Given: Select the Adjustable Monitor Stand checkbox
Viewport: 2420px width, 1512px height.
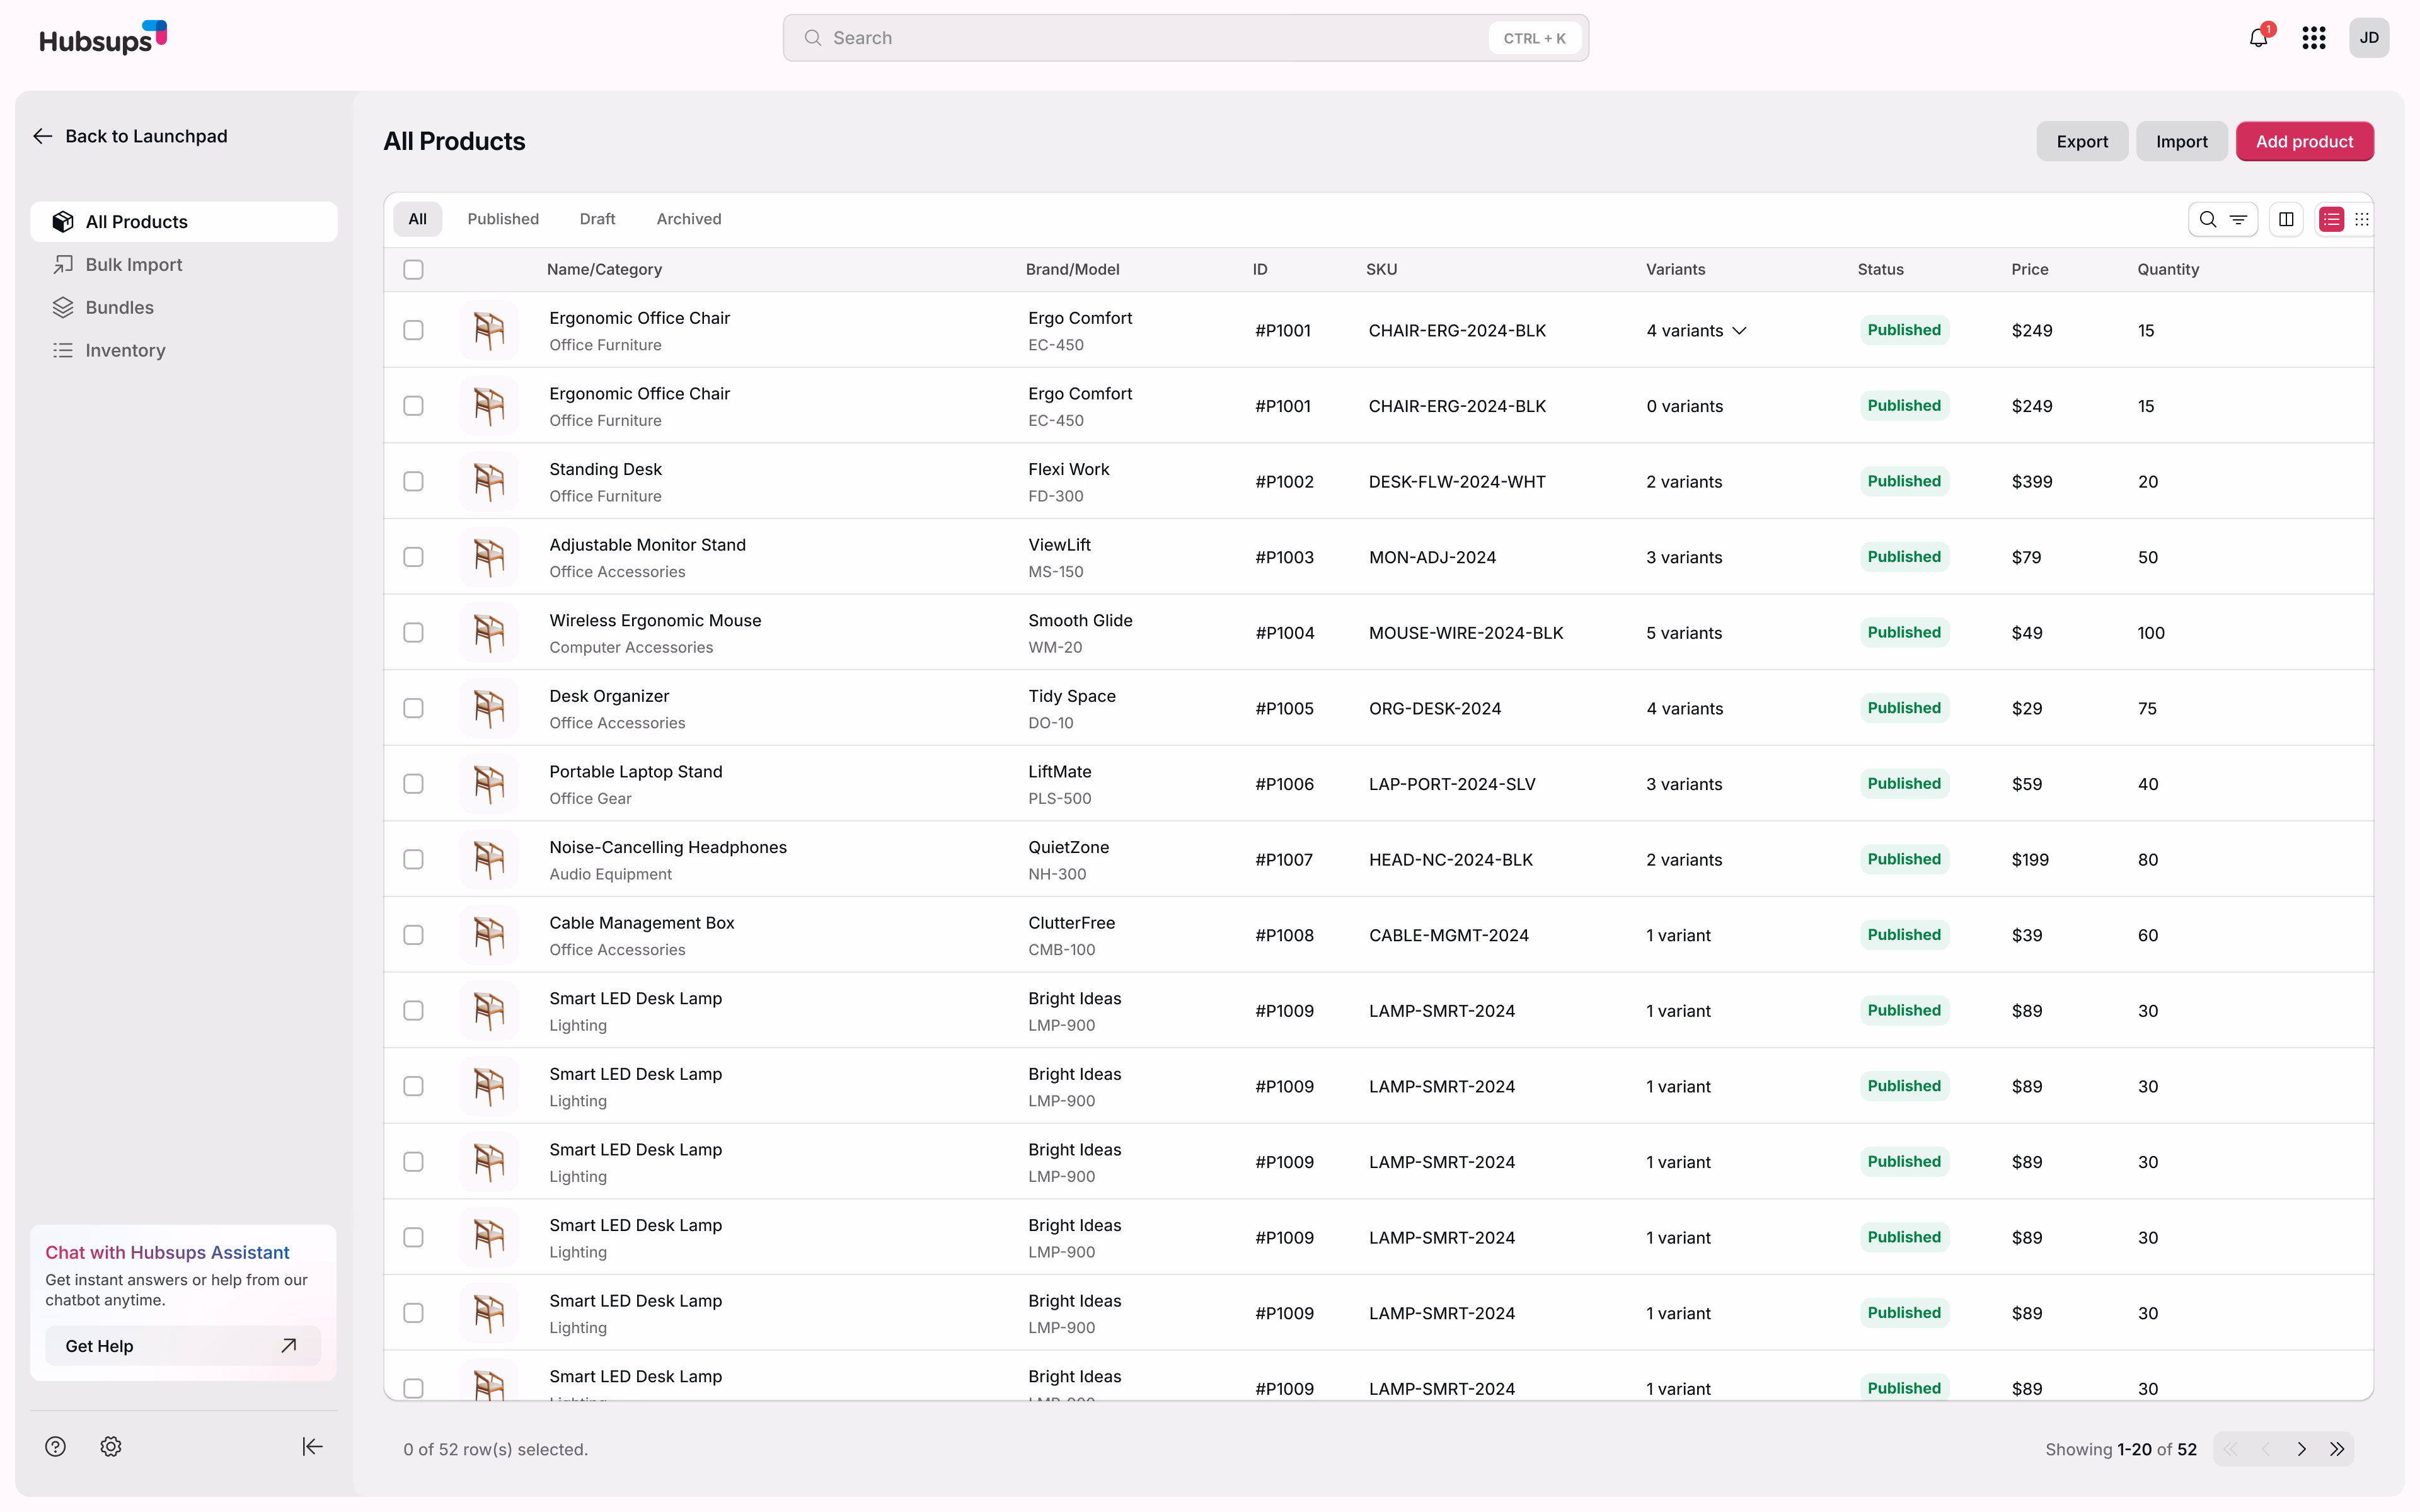Looking at the screenshot, I should pyautogui.click(x=413, y=557).
